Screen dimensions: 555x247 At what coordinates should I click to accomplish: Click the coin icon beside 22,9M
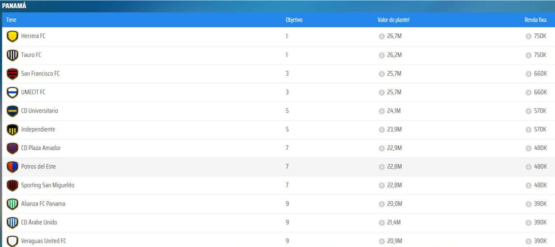tap(382, 148)
